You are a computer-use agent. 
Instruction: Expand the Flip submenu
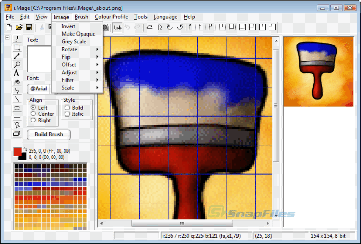(77, 57)
